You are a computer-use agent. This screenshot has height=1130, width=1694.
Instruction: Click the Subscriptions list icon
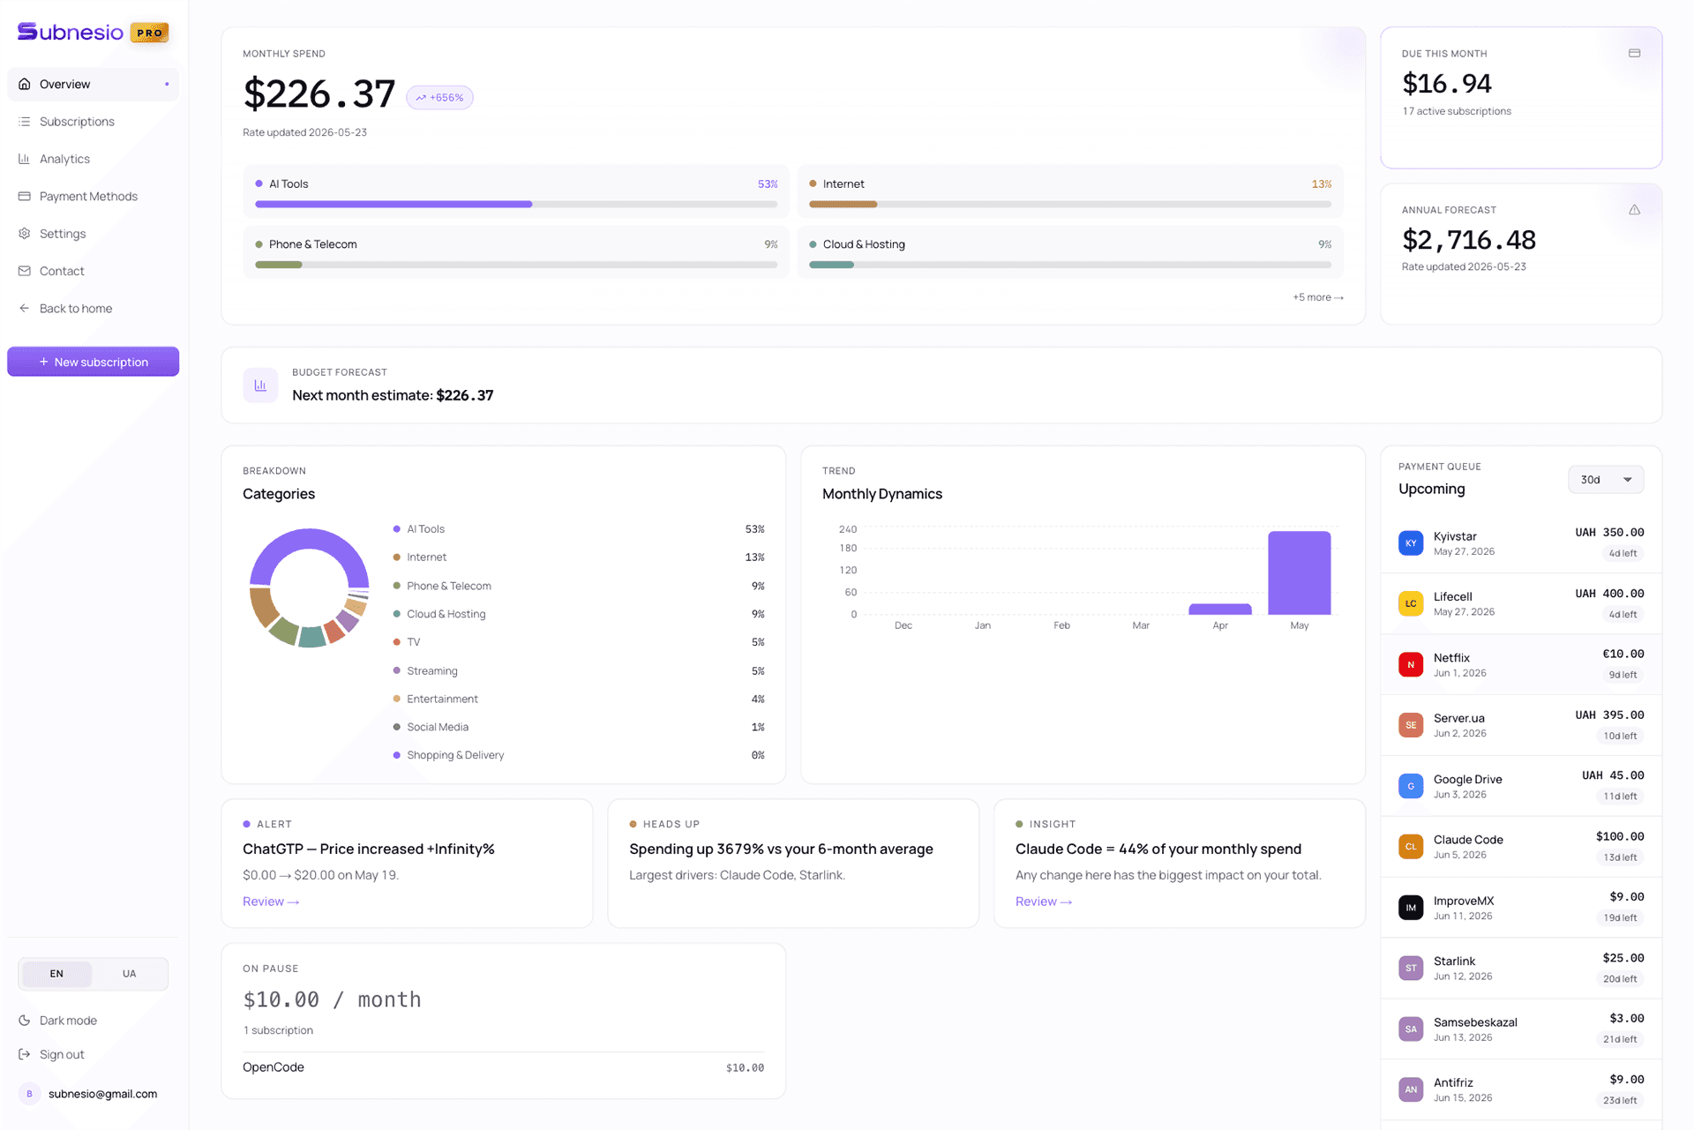click(x=25, y=122)
